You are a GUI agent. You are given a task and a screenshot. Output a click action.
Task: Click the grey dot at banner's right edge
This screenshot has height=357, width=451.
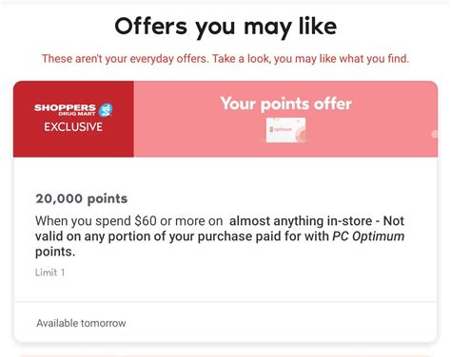pyautogui.click(x=435, y=134)
